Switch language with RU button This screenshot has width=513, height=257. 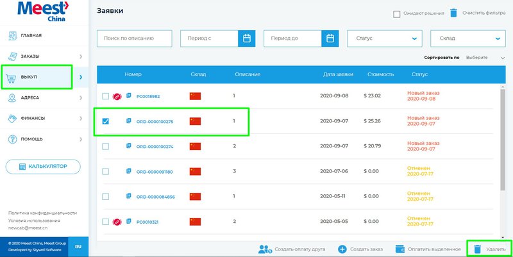(78, 247)
